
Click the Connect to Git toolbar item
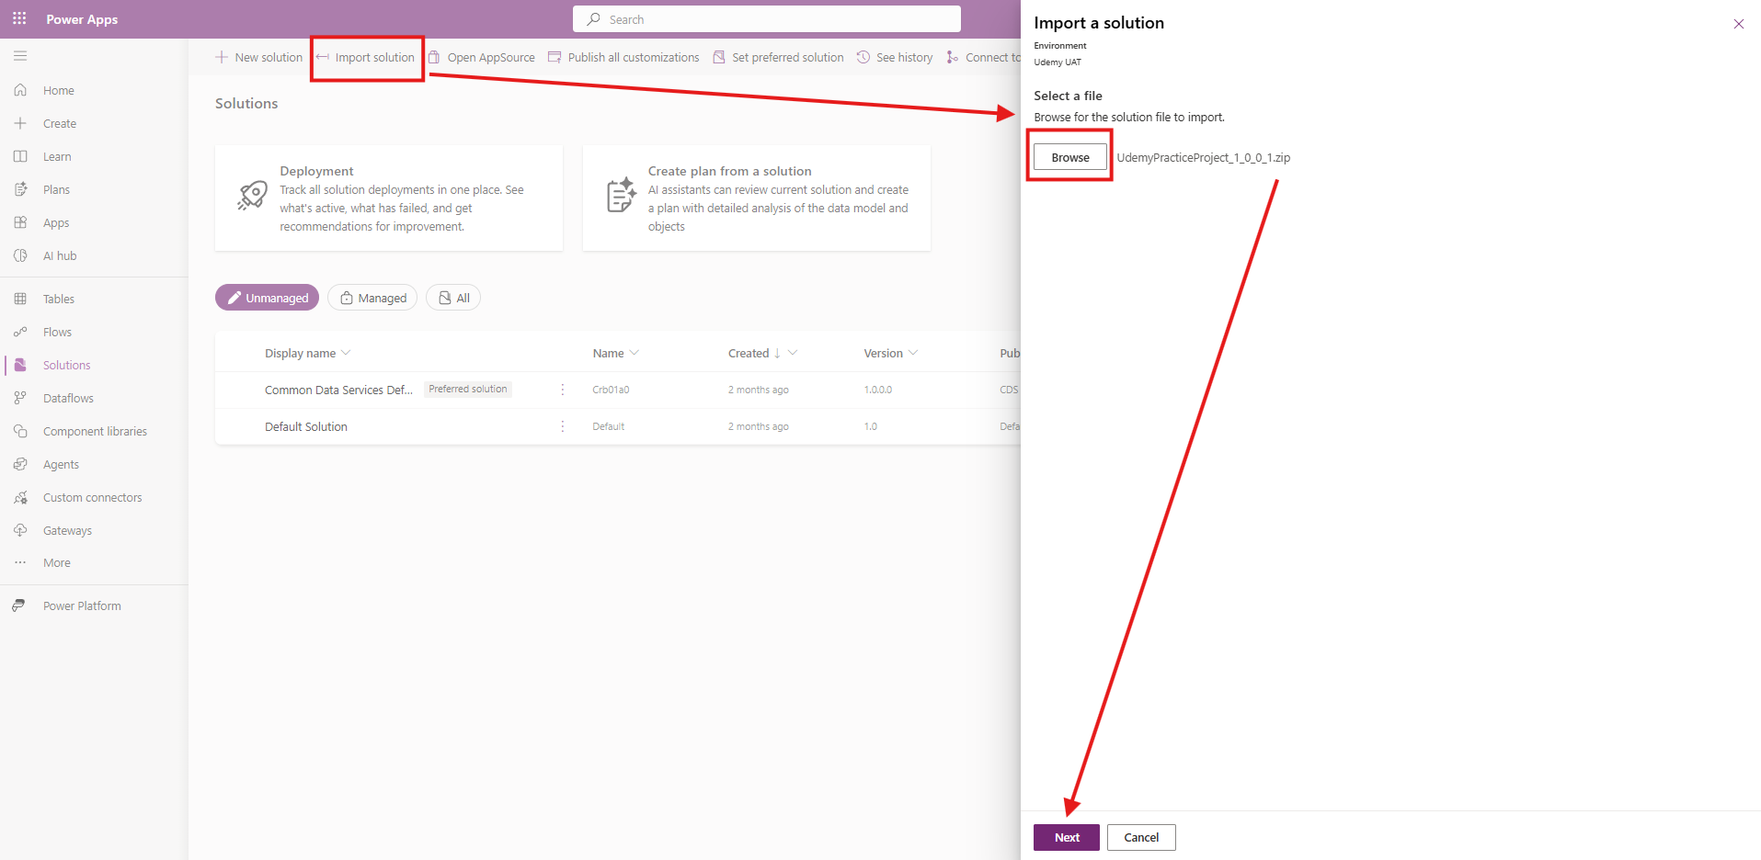[x=983, y=57]
